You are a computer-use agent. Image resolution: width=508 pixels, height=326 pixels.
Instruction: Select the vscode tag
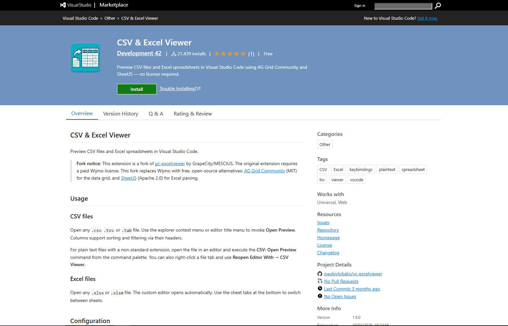[357, 180]
